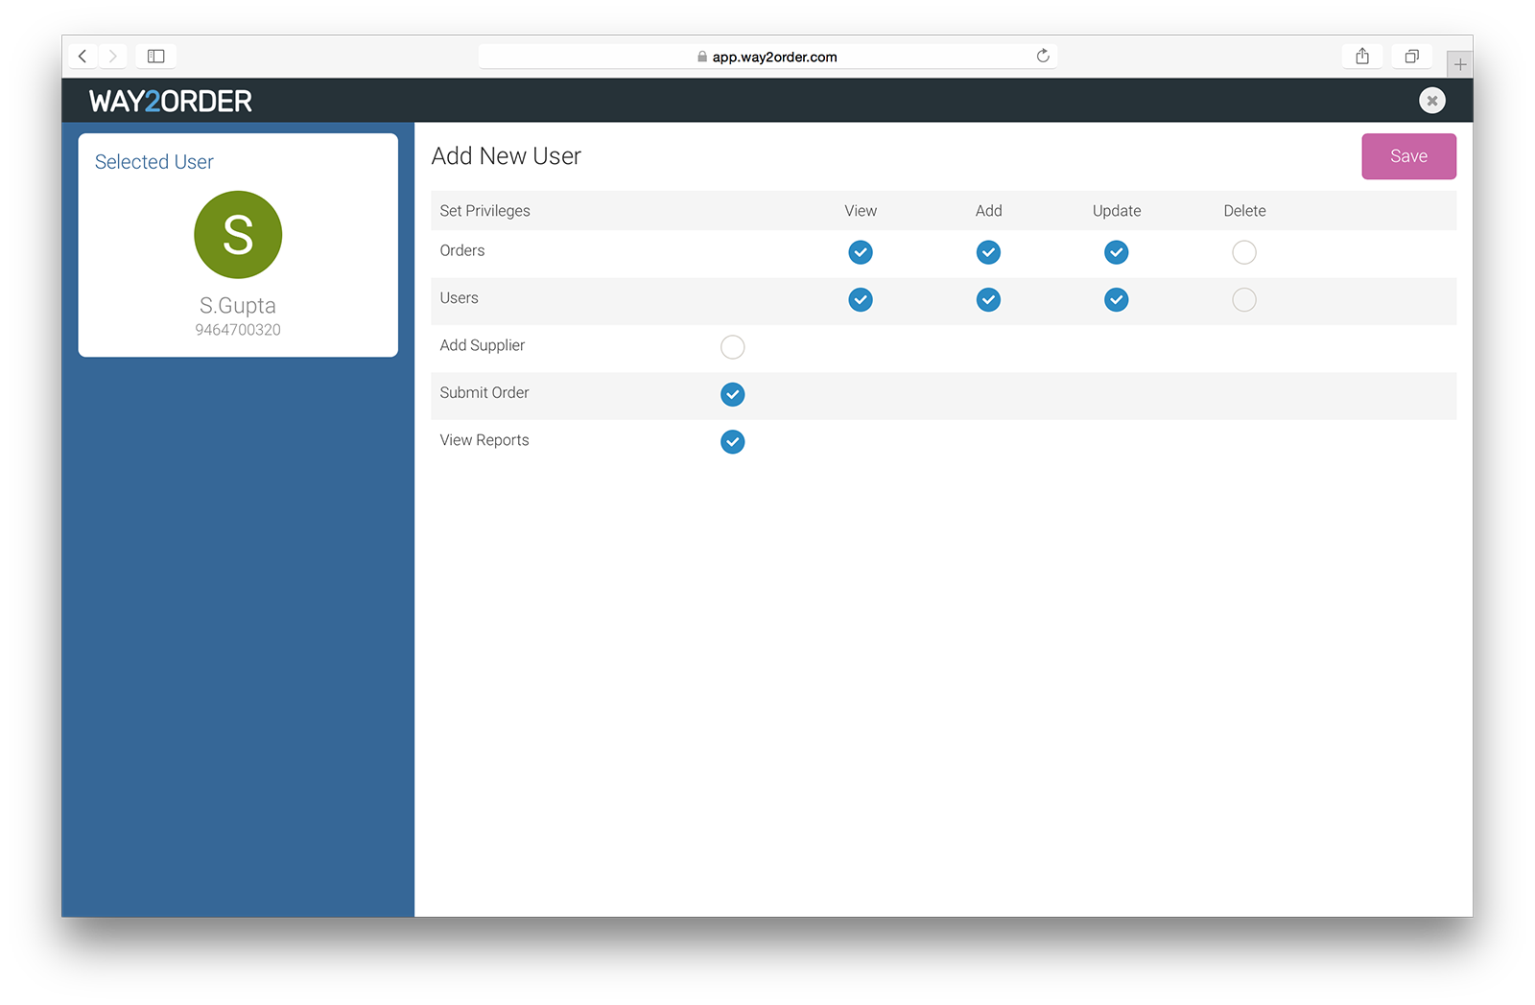Click the Add New User title

(x=507, y=156)
